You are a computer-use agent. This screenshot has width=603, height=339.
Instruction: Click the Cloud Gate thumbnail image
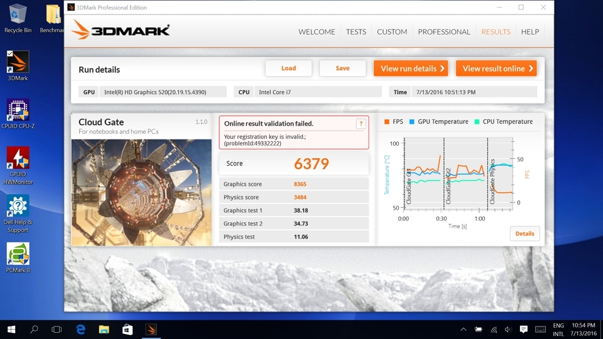click(x=141, y=192)
